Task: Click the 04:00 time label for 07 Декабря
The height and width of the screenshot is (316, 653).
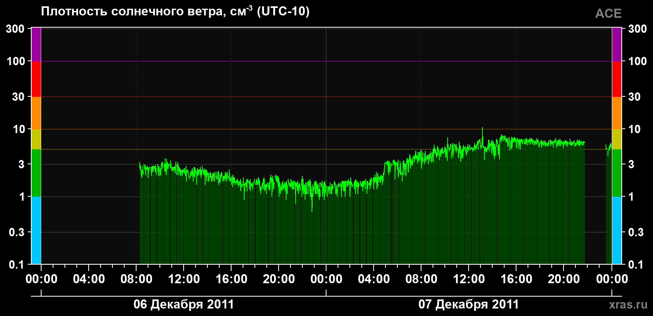Action: click(x=374, y=279)
